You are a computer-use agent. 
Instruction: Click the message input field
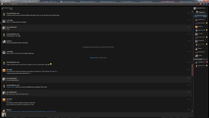click(x=99, y=115)
